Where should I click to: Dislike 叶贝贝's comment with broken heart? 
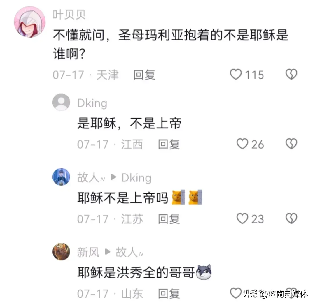pos(291,75)
